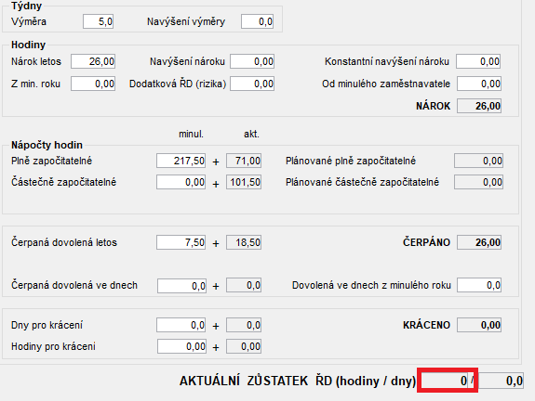This screenshot has height=401, width=535.
Task: Click the Plně započitatelné label
Action: coord(51,161)
